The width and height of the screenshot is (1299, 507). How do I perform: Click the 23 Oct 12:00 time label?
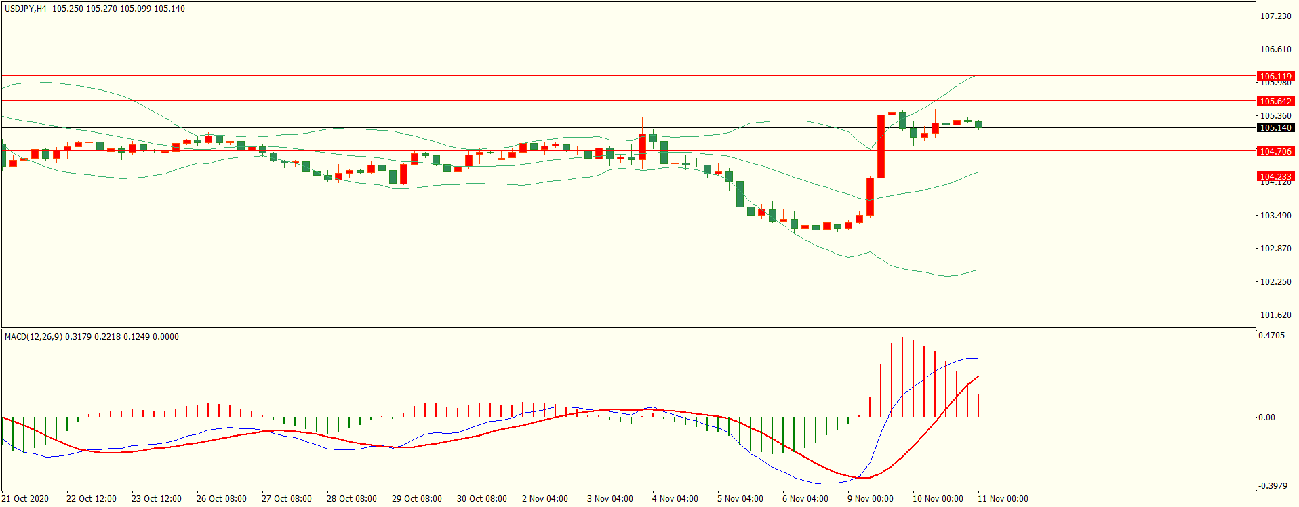(x=157, y=499)
